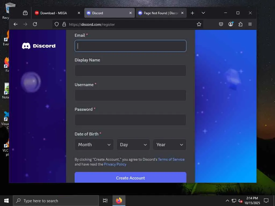The height and width of the screenshot is (206, 275).
Task: Switch to the Page Not Found Discord tab
Action: coord(161,13)
